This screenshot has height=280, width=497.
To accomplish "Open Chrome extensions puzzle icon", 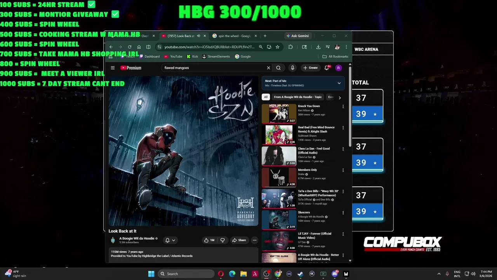I will (x=290, y=47).
